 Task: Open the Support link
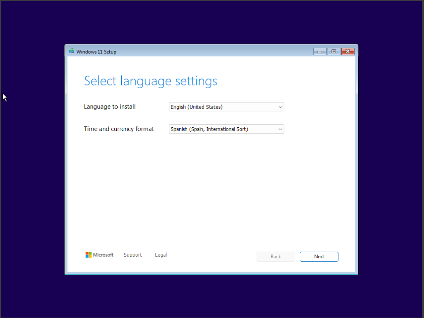pyautogui.click(x=132, y=255)
